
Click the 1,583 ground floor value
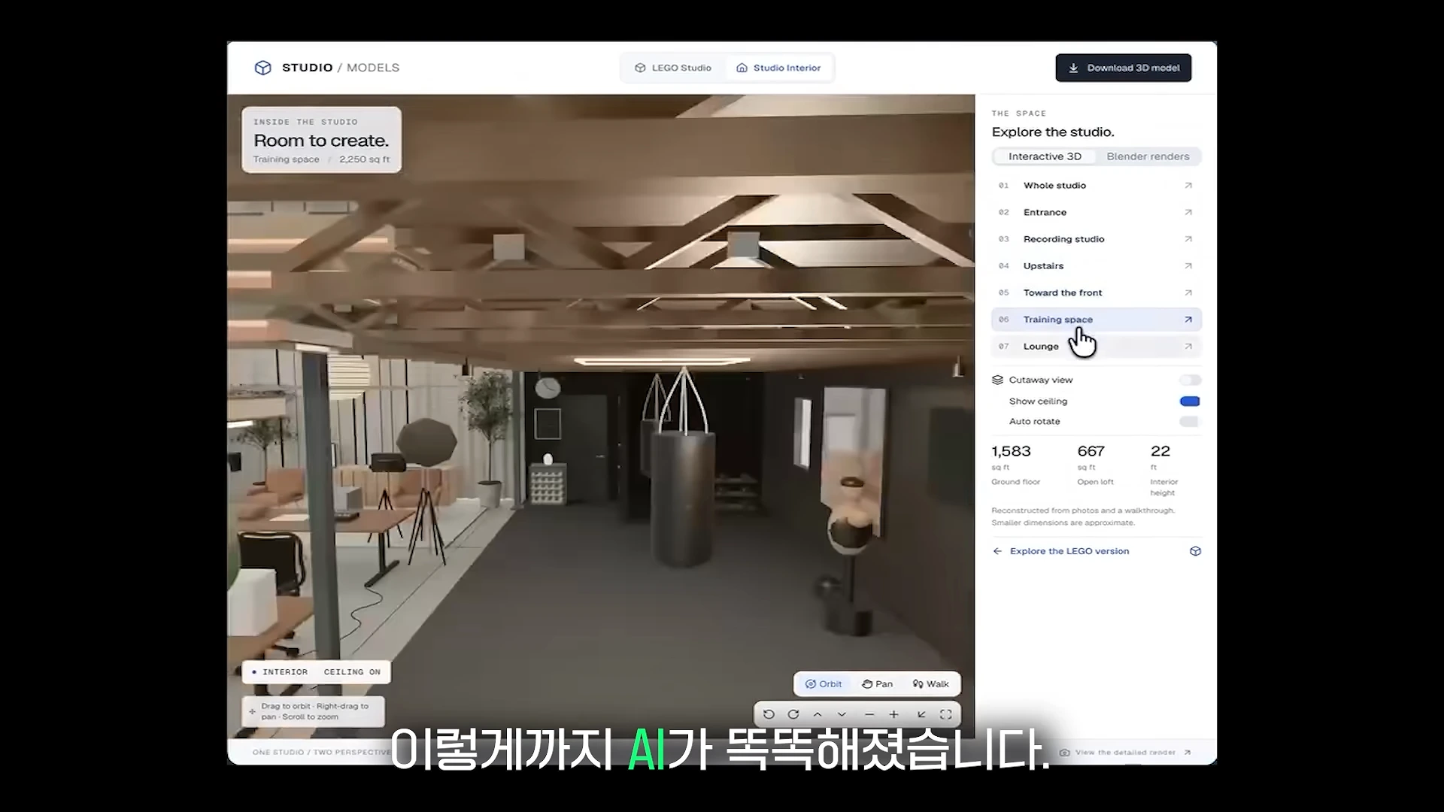[x=1011, y=451]
